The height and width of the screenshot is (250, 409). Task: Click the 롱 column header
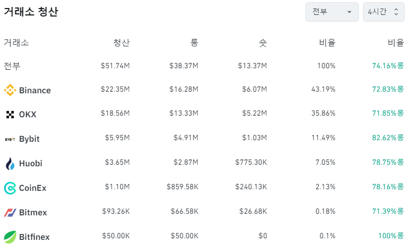[x=194, y=43]
